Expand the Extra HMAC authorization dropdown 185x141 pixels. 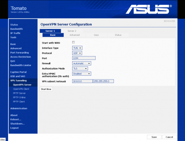(82, 74)
